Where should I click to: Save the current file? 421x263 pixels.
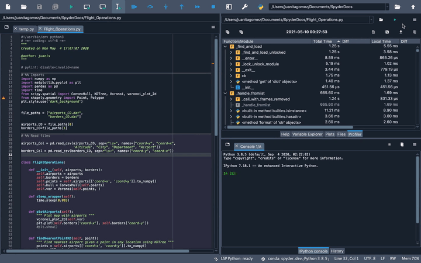click(x=40, y=6)
